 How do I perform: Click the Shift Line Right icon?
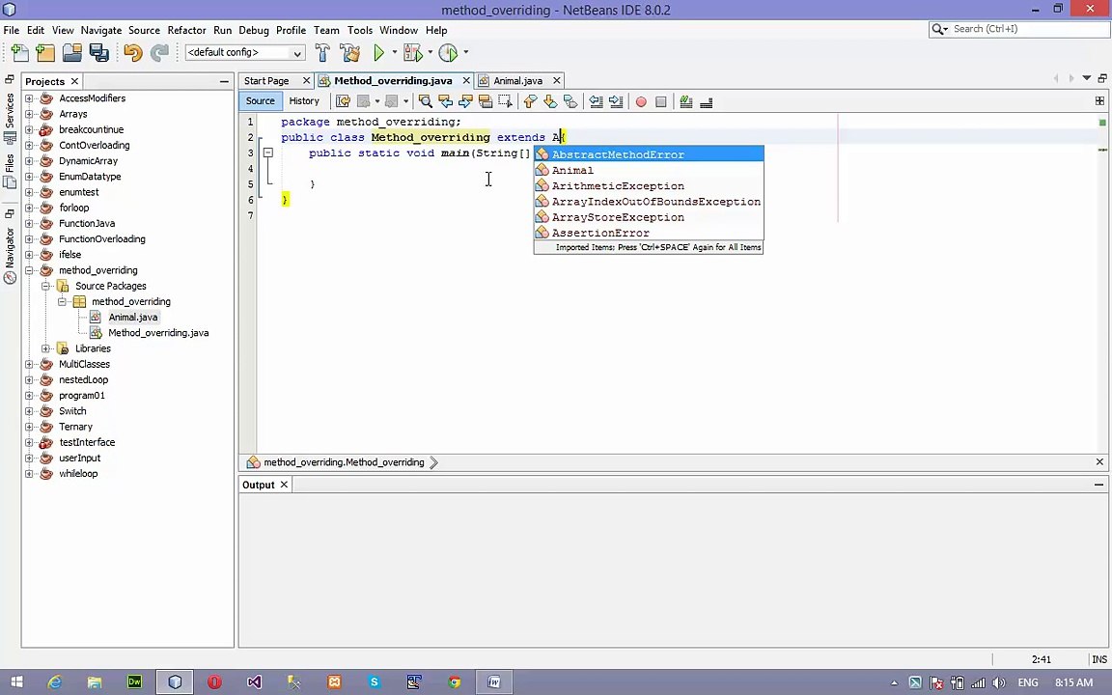click(x=616, y=101)
